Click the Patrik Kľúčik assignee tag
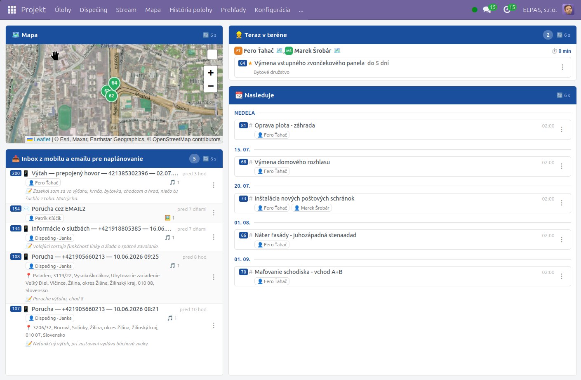 click(45, 218)
